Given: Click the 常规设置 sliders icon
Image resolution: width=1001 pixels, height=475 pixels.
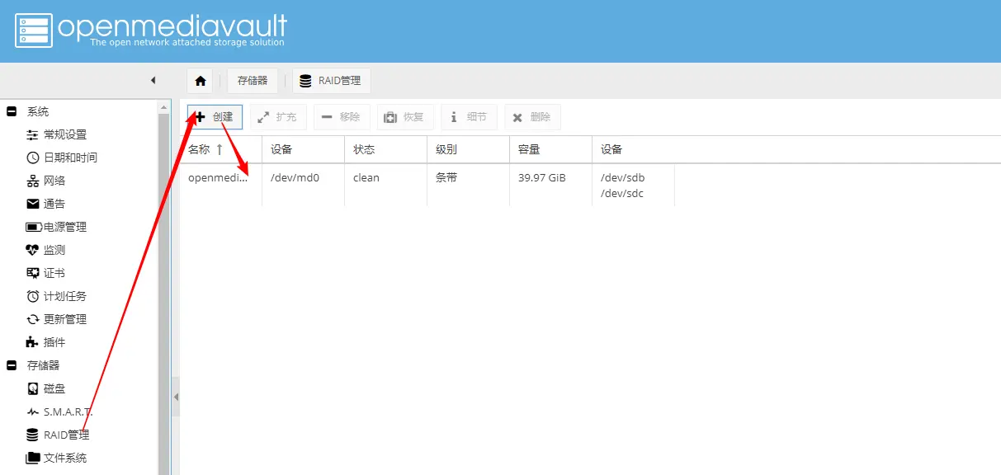Looking at the screenshot, I should 33,134.
